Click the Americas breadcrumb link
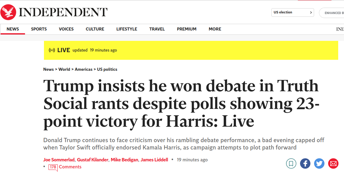 tap(84, 69)
